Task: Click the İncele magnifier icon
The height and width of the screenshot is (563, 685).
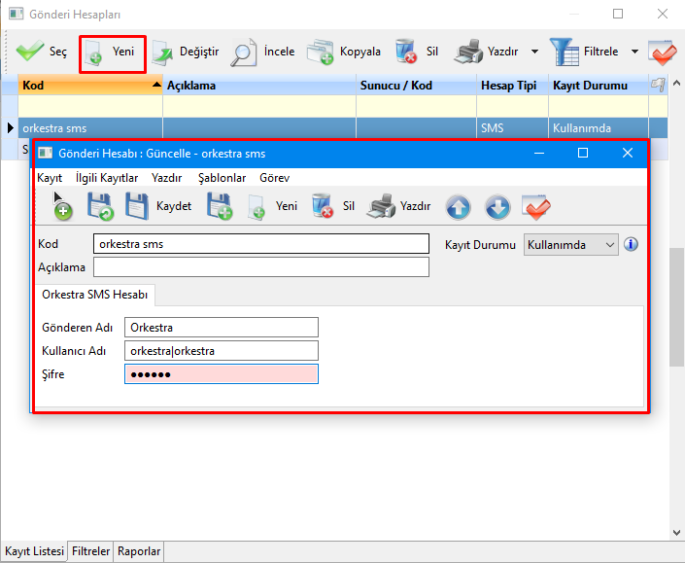Action: pyautogui.click(x=244, y=52)
